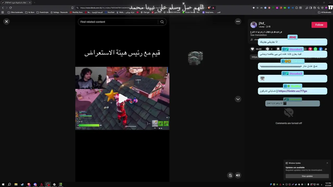This screenshot has height=187, width=333.
Task: Click the iitssaba3 username above the second chat bubble
Action: (x=296, y=49)
